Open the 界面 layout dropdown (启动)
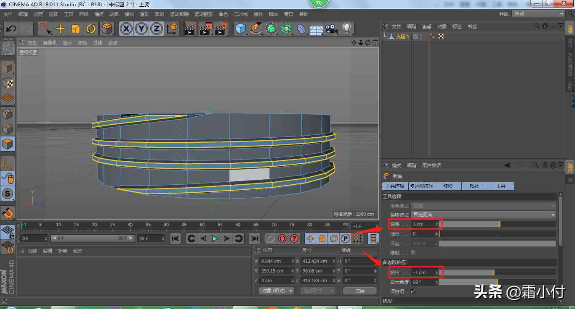Image resolution: width=575 pixels, height=309 pixels. pos(538,14)
